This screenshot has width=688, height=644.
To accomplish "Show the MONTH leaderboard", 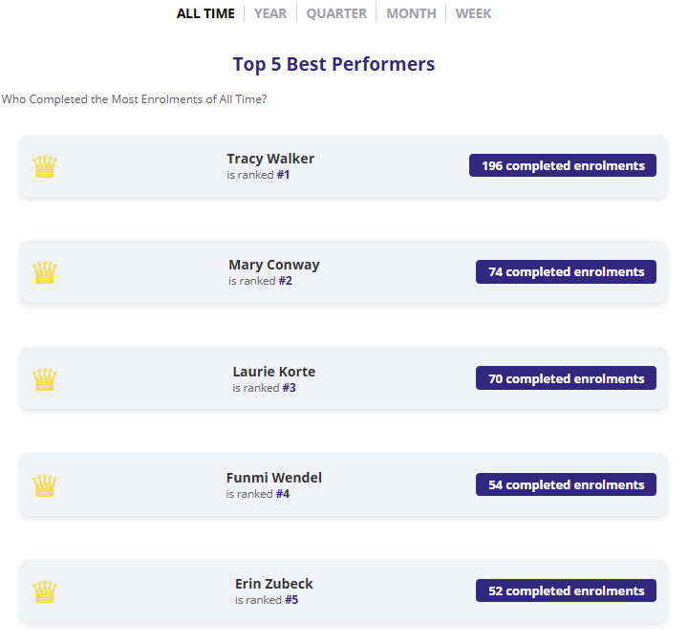I will 411,13.
